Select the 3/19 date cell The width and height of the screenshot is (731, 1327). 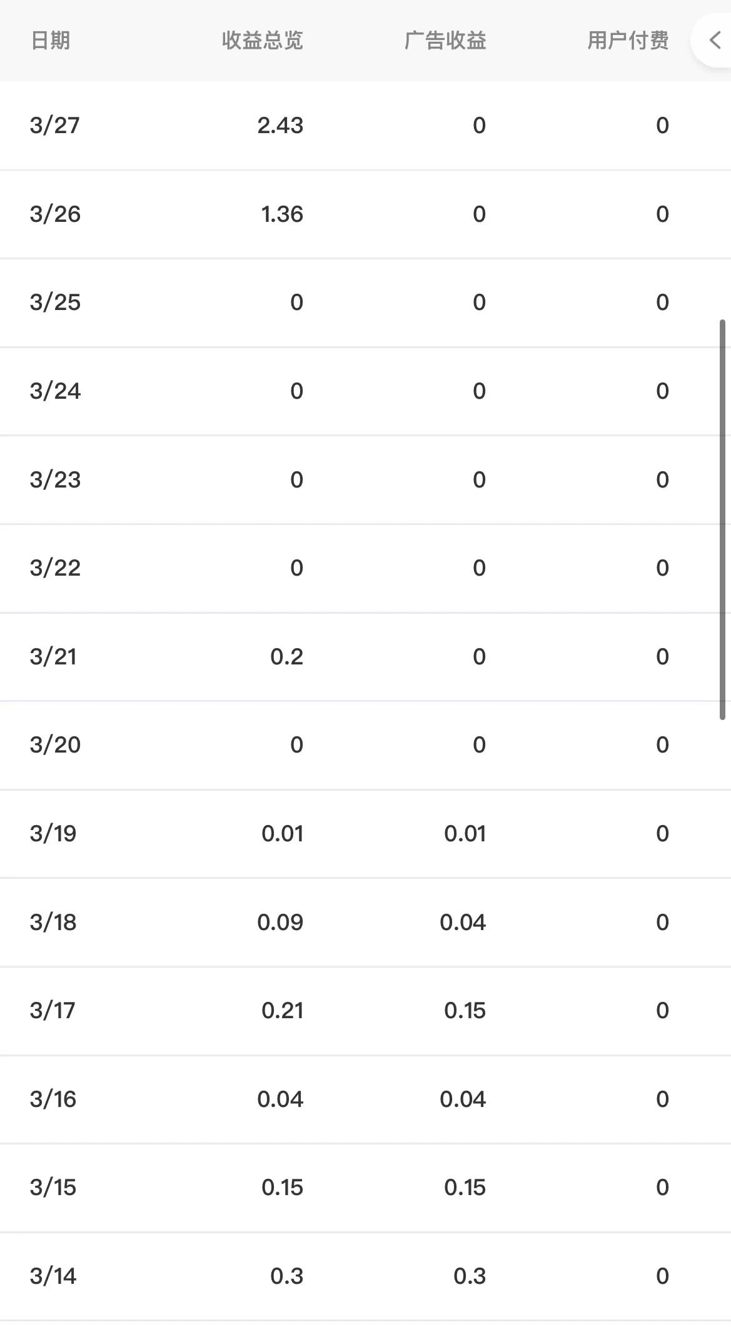[x=53, y=834]
